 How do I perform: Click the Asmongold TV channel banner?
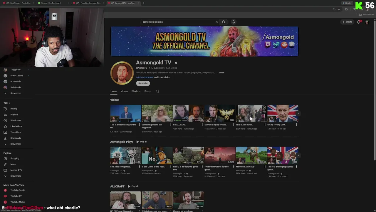[204, 41]
